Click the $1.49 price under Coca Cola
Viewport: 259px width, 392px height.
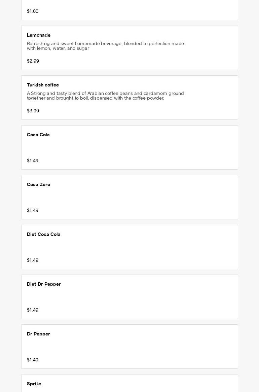pos(33,161)
